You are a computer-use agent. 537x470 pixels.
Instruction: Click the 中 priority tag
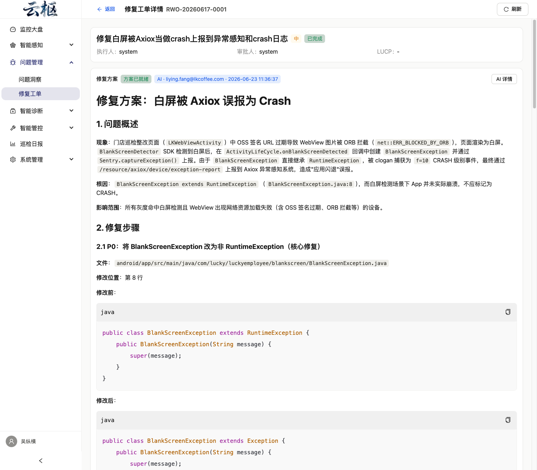(296, 39)
